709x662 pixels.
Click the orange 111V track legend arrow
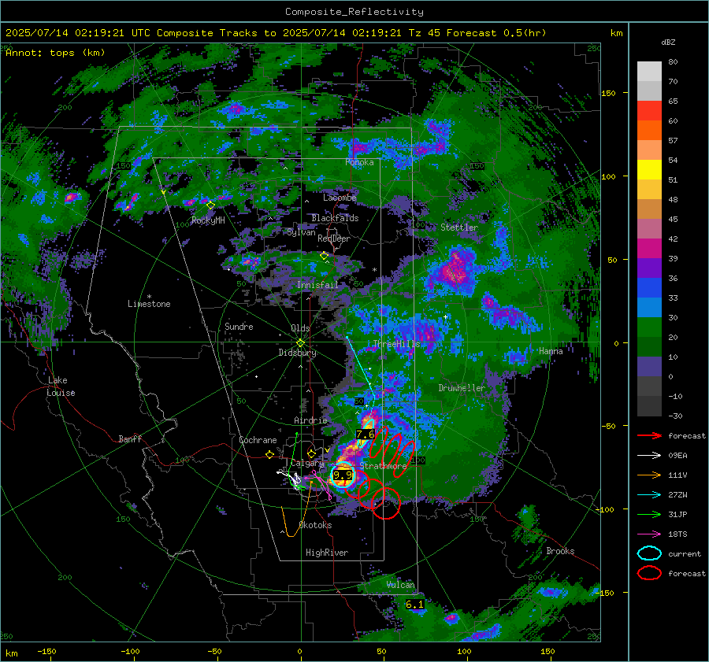pos(649,475)
